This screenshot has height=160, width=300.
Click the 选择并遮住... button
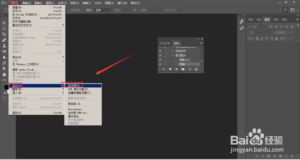tap(171, 10)
